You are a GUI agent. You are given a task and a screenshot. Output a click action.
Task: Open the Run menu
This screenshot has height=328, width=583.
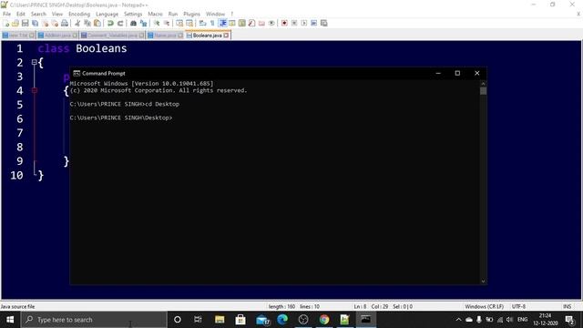(173, 14)
